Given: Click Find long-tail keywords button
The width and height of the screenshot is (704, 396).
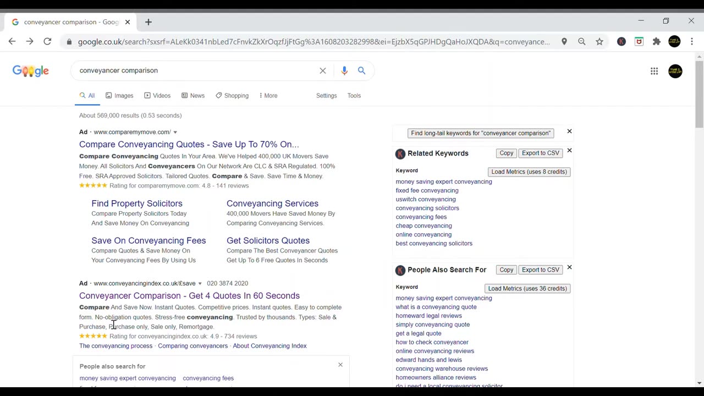Looking at the screenshot, I should click(481, 133).
